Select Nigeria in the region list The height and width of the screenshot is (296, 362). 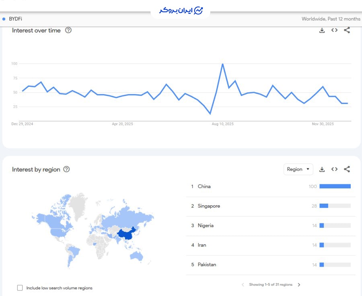(x=271, y=226)
